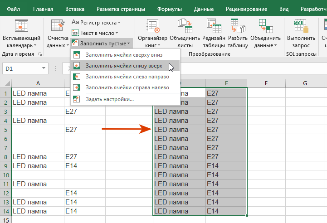The image size is (327, 223).
Task: Select column F header
Action: tap(266, 83)
